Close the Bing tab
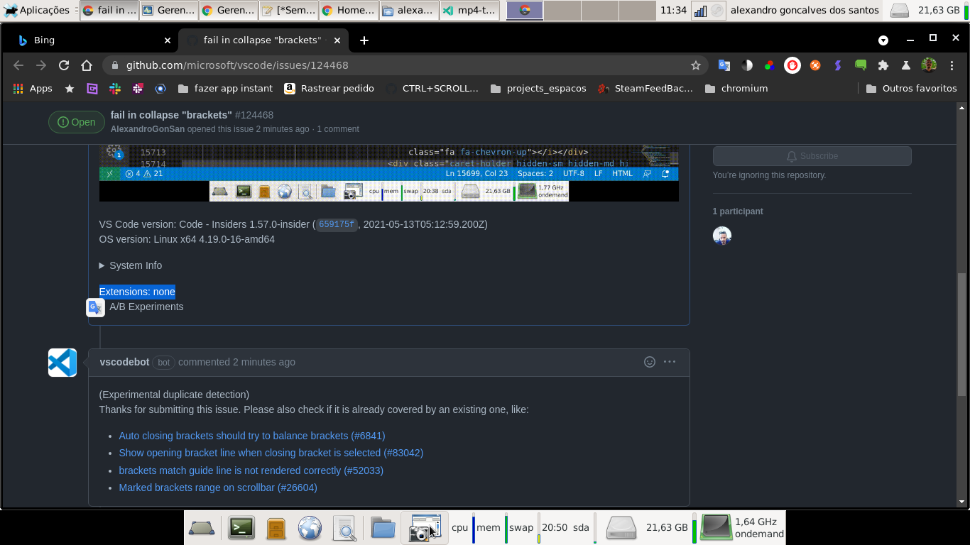This screenshot has height=545, width=970. point(168,40)
